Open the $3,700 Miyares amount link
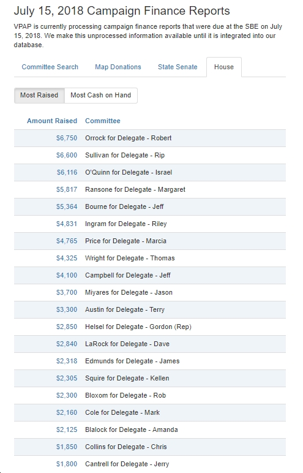 click(67, 293)
